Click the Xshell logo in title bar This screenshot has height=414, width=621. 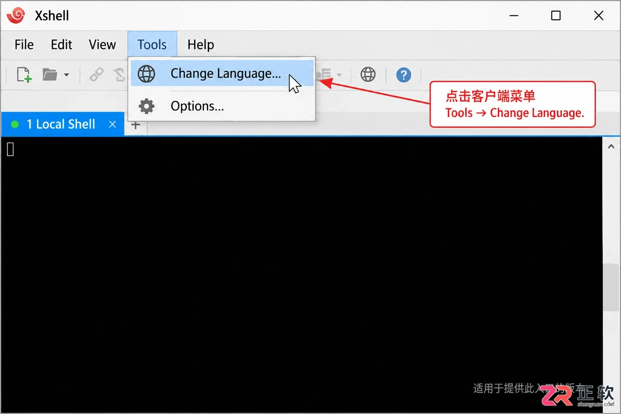point(16,16)
